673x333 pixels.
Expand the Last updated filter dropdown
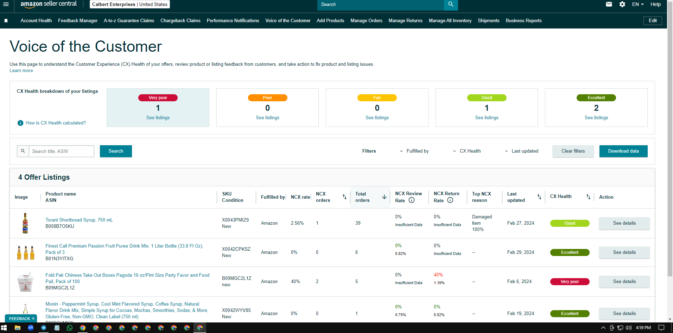click(521, 151)
